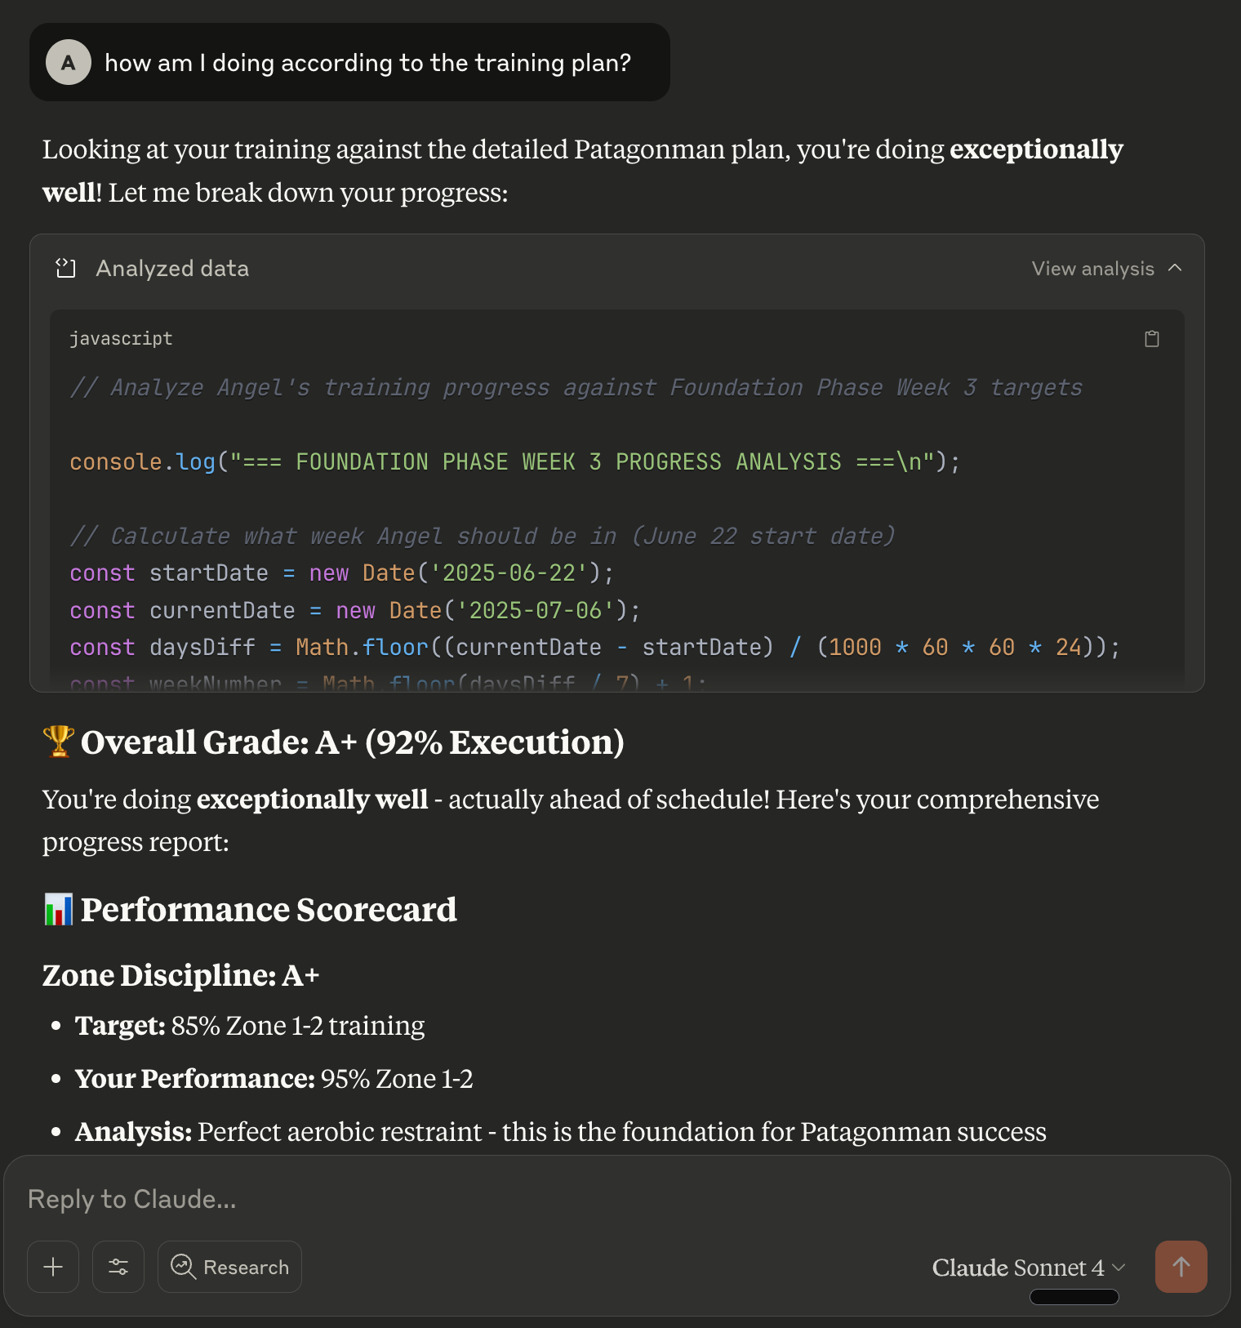The image size is (1241, 1328).
Task: Click the bar chart emoji beside Performance Scorecard
Action: [x=58, y=909]
